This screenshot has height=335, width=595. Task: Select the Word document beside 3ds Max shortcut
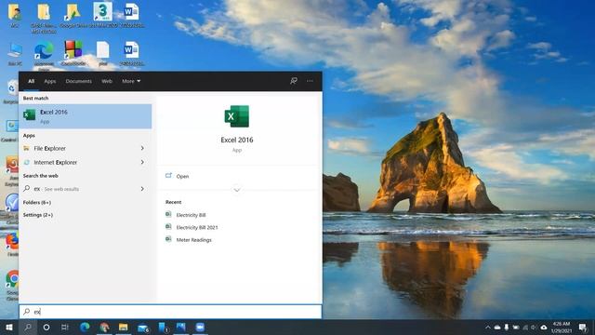tap(132, 15)
